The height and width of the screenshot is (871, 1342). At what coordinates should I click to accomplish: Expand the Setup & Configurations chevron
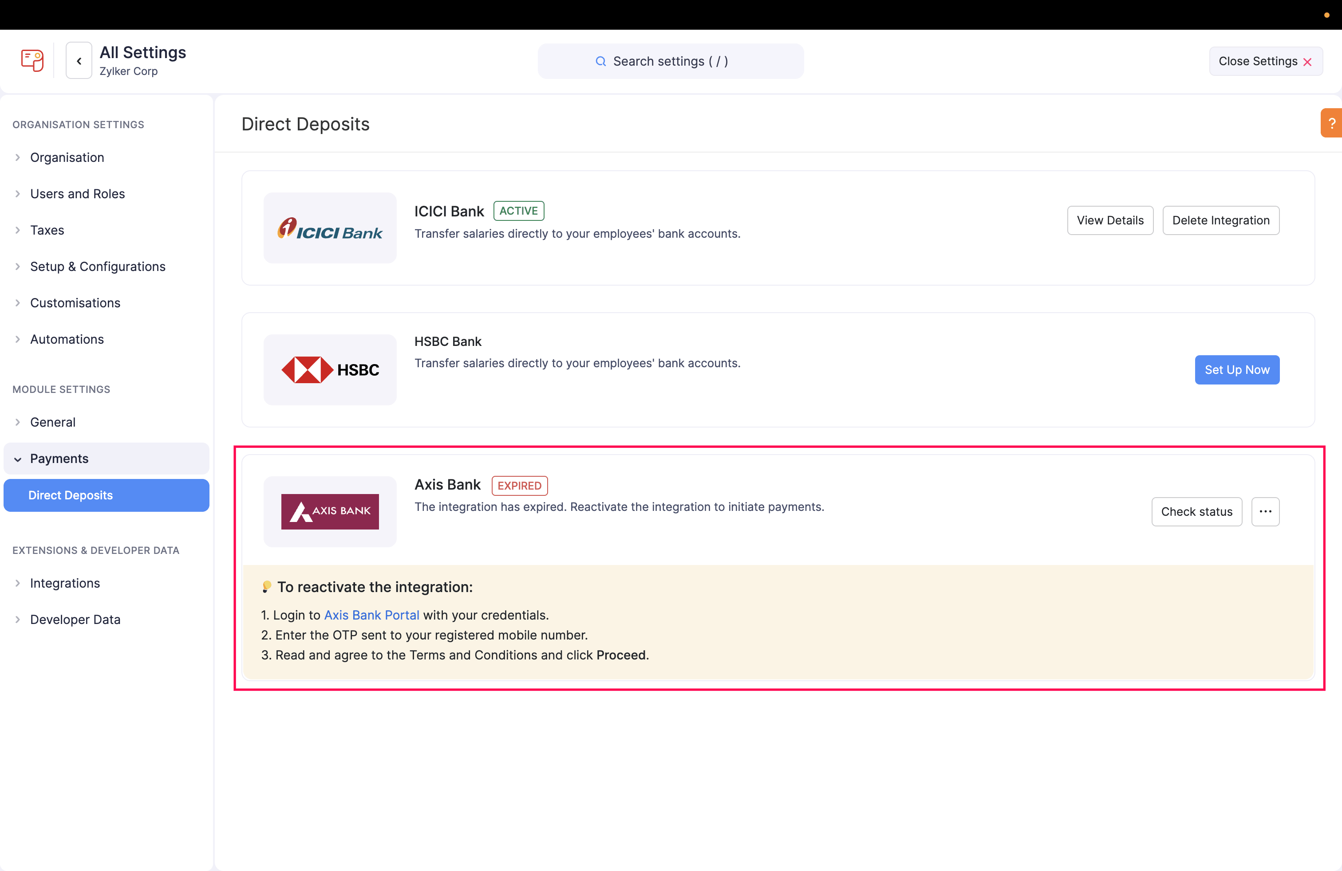pyautogui.click(x=17, y=267)
